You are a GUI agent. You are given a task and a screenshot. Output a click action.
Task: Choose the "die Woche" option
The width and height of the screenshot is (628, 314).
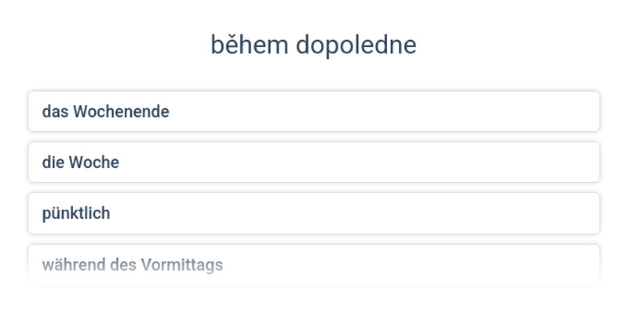click(314, 162)
